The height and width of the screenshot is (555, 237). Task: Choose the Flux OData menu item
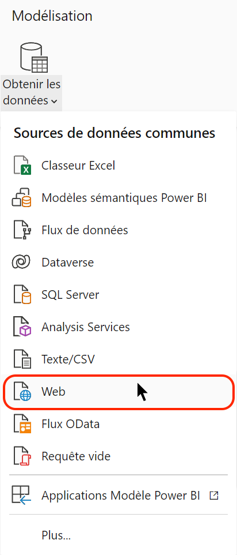[x=118, y=424]
